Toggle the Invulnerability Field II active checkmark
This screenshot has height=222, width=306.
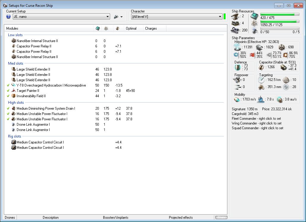coord(8,96)
